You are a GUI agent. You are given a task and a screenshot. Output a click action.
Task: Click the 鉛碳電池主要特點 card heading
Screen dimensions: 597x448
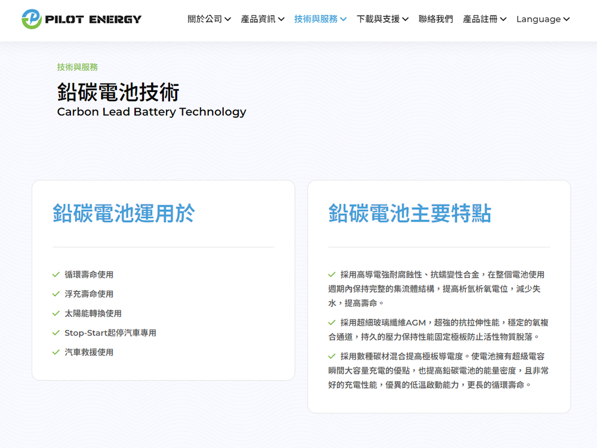(410, 213)
